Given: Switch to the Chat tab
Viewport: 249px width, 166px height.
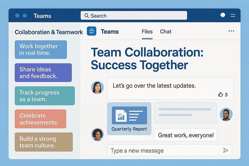Looking at the screenshot, I should click(166, 32).
